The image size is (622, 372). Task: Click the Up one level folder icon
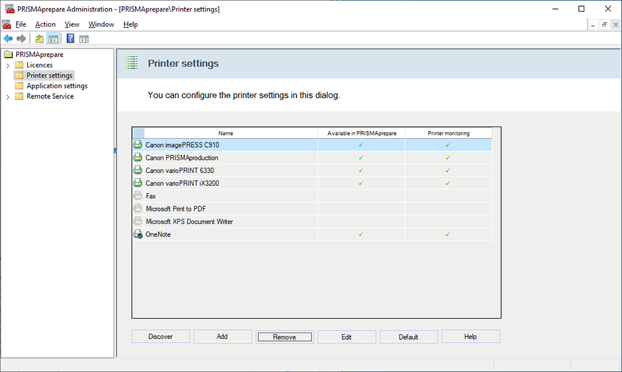(x=39, y=39)
